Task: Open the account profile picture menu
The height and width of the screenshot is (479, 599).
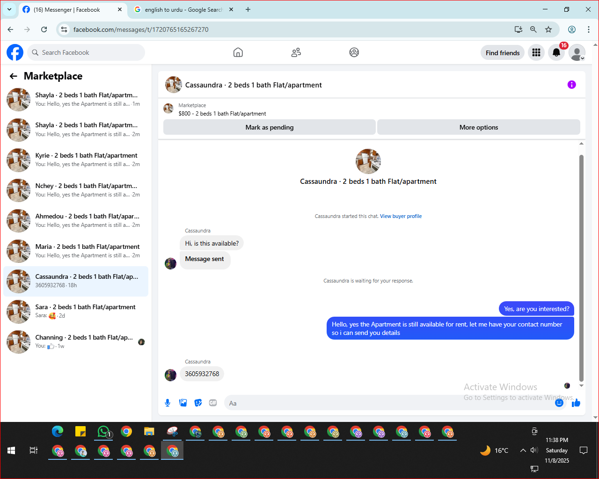Action: click(x=577, y=52)
